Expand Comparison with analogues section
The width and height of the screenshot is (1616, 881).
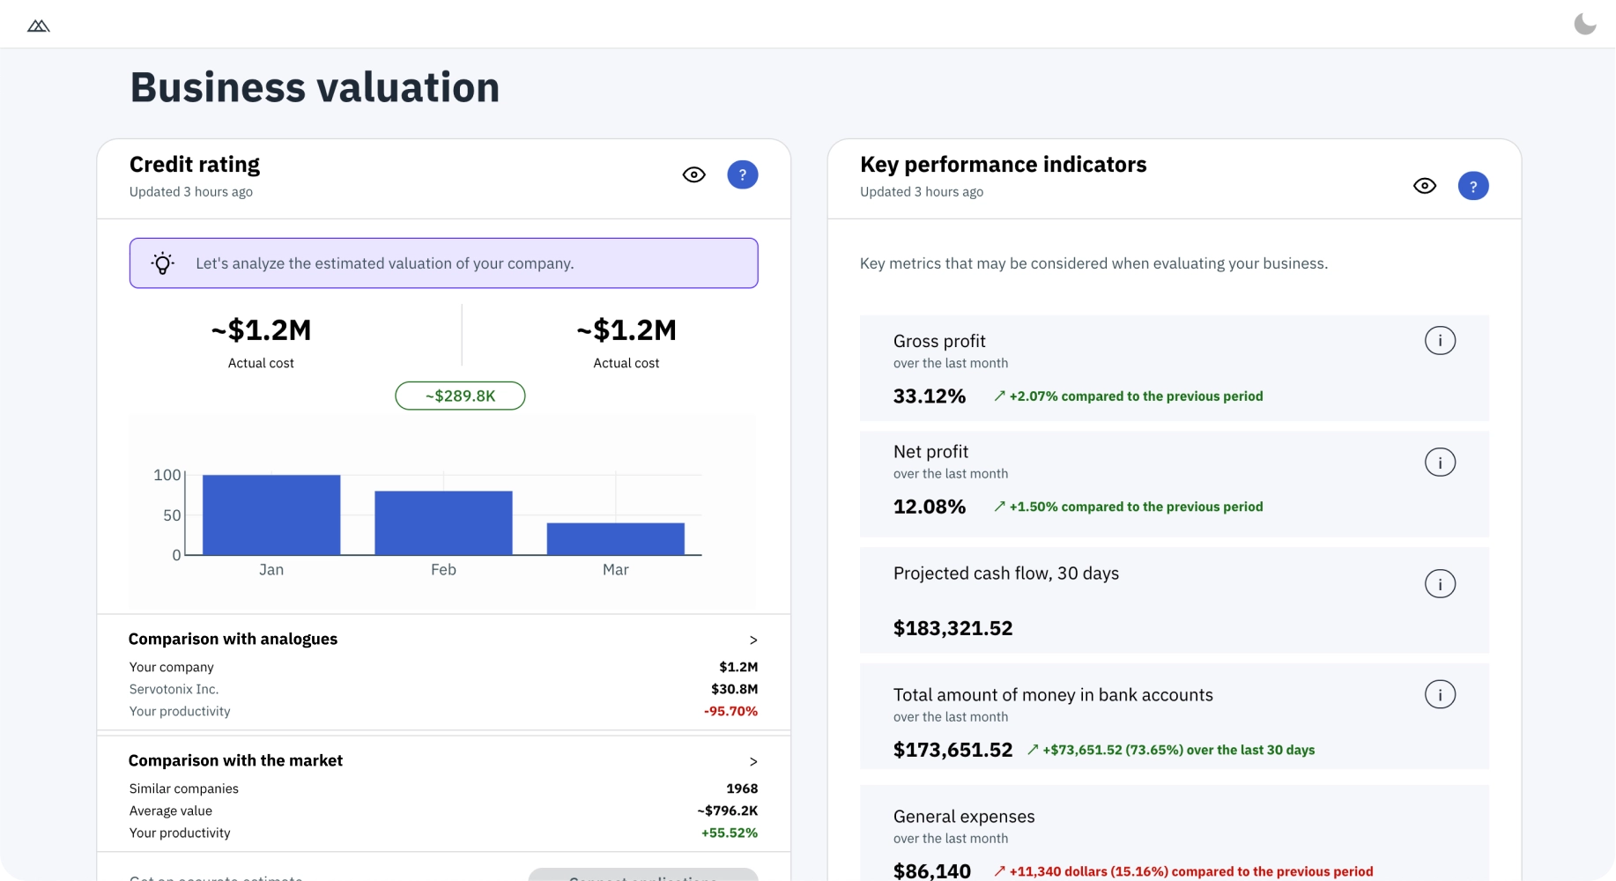(x=752, y=640)
